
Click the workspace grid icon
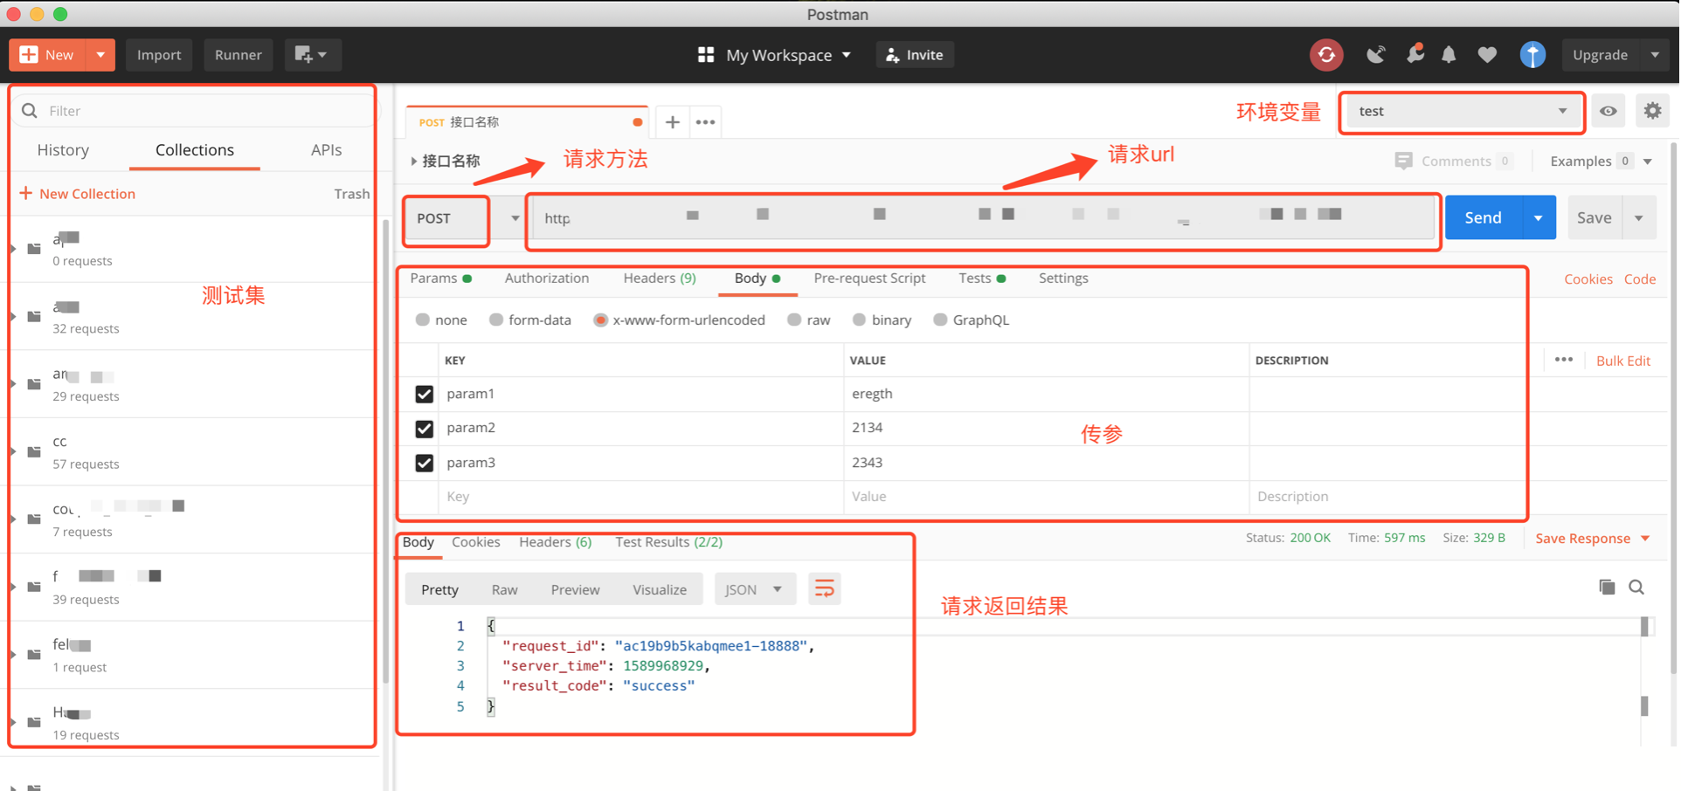coord(705,55)
